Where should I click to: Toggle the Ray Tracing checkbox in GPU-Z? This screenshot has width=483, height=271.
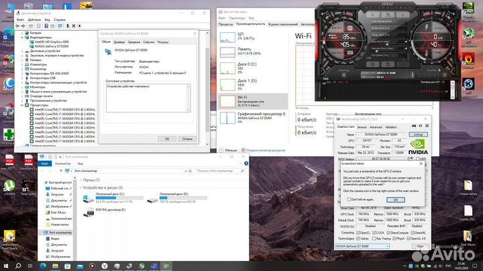[x=374, y=238]
